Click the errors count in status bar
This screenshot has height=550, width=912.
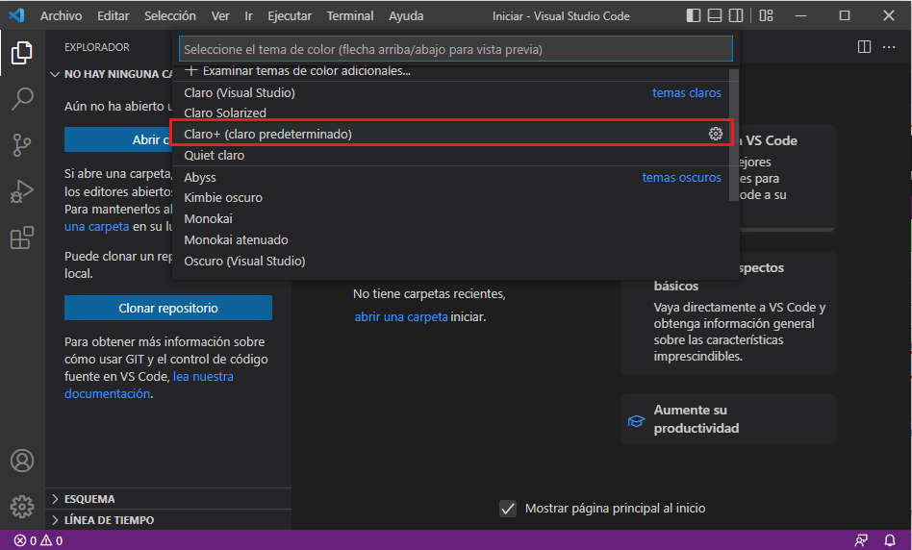(25, 540)
